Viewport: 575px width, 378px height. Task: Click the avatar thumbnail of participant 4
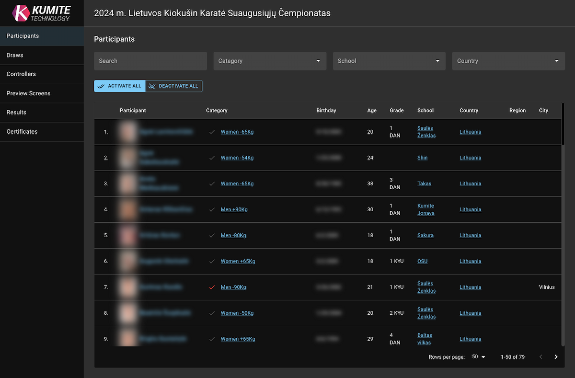pyautogui.click(x=128, y=209)
